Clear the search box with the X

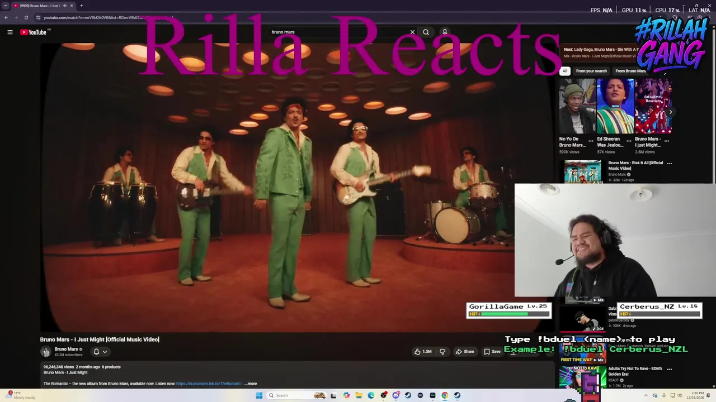[413, 32]
